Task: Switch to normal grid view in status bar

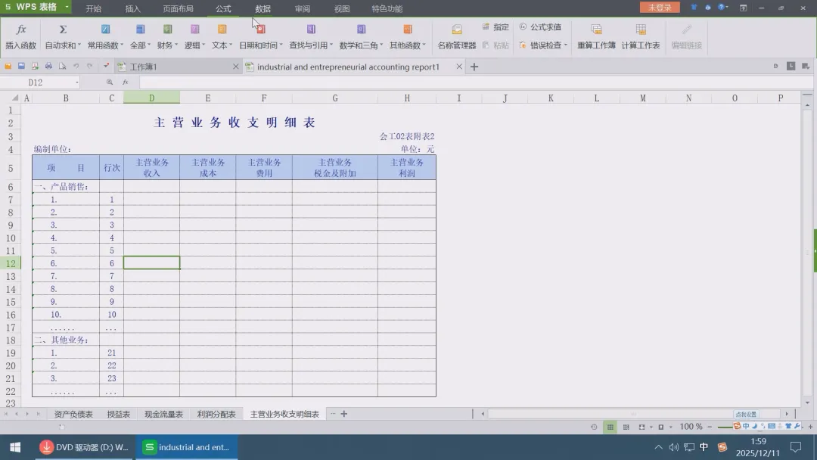Action: 610,427
